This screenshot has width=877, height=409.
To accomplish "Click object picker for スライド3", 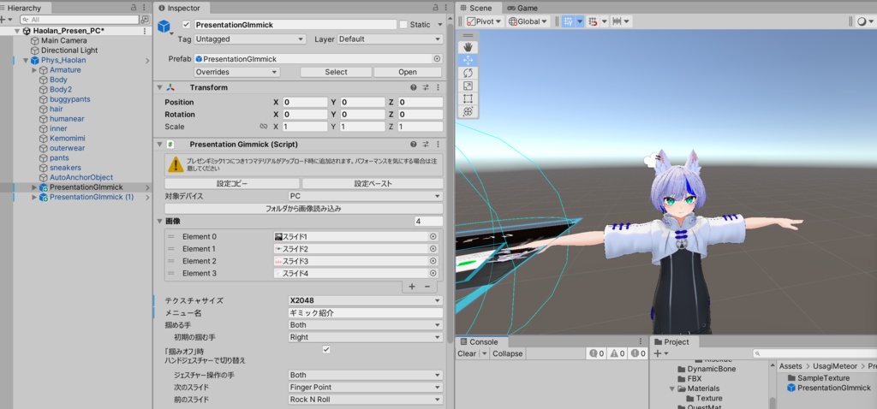I will [433, 262].
